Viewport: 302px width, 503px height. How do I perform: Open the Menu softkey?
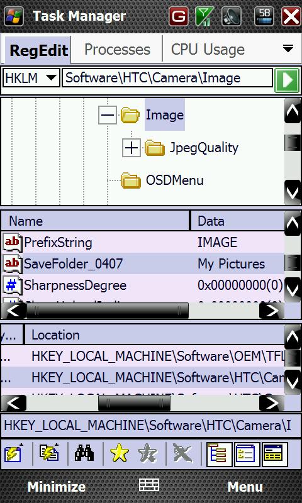coord(245,487)
